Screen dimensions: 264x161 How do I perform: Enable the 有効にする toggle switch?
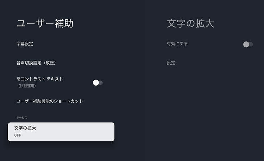point(248,44)
